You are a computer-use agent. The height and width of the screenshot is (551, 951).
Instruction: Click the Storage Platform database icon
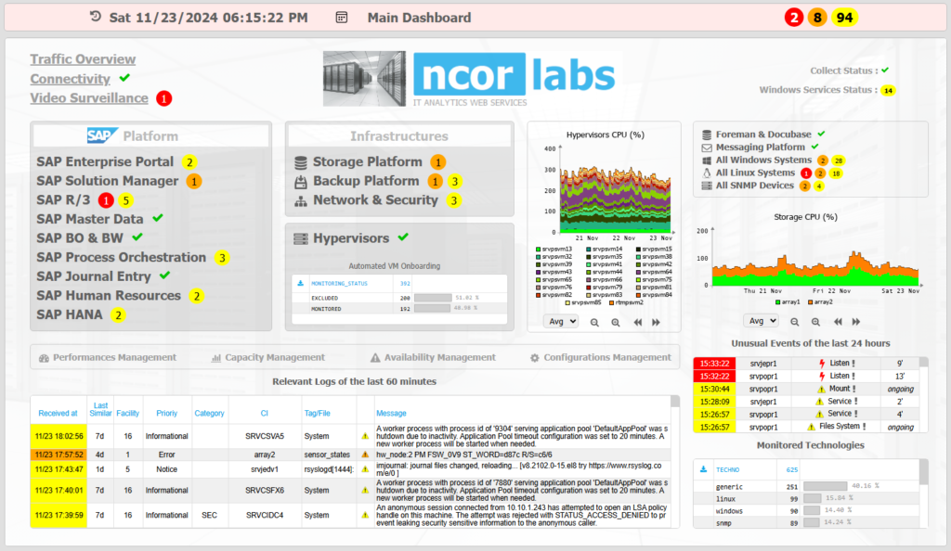coord(300,162)
